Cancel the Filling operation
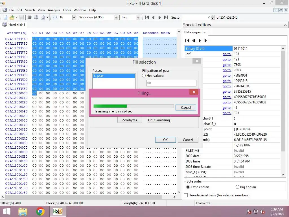This screenshot has width=289, height=217. (186, 108)
